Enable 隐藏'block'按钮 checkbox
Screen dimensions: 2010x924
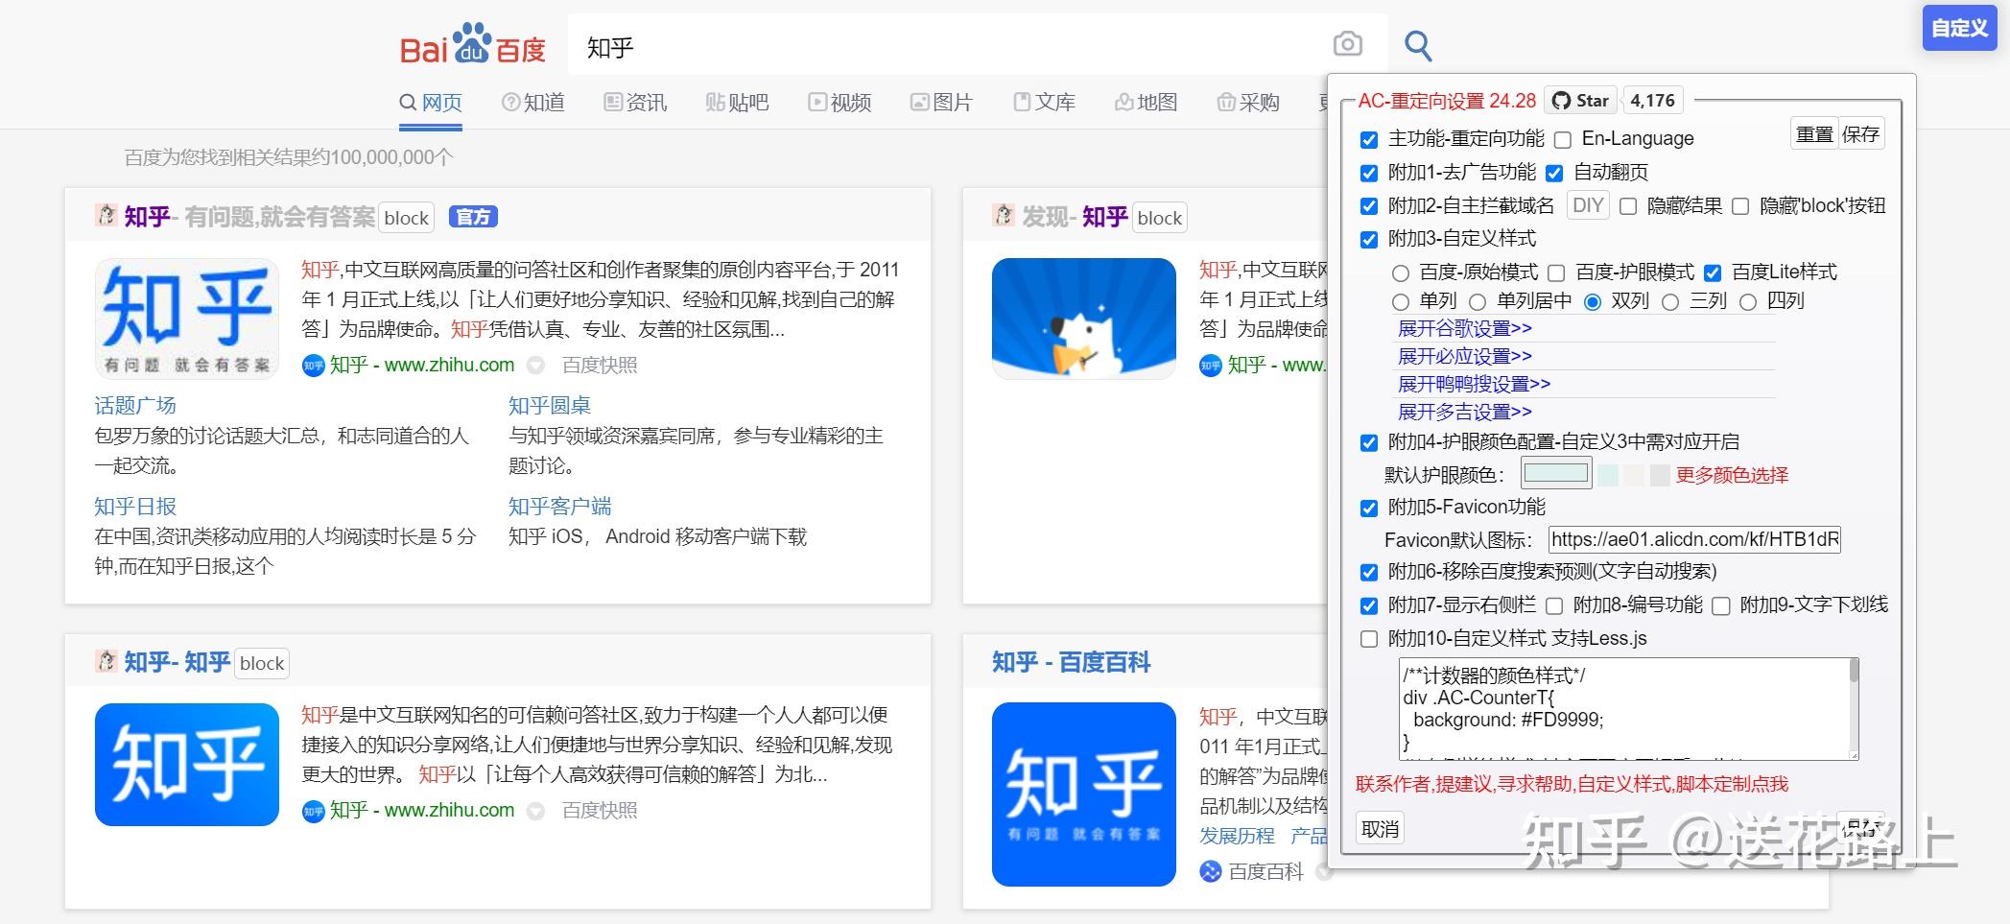(x=1740, y=206)
